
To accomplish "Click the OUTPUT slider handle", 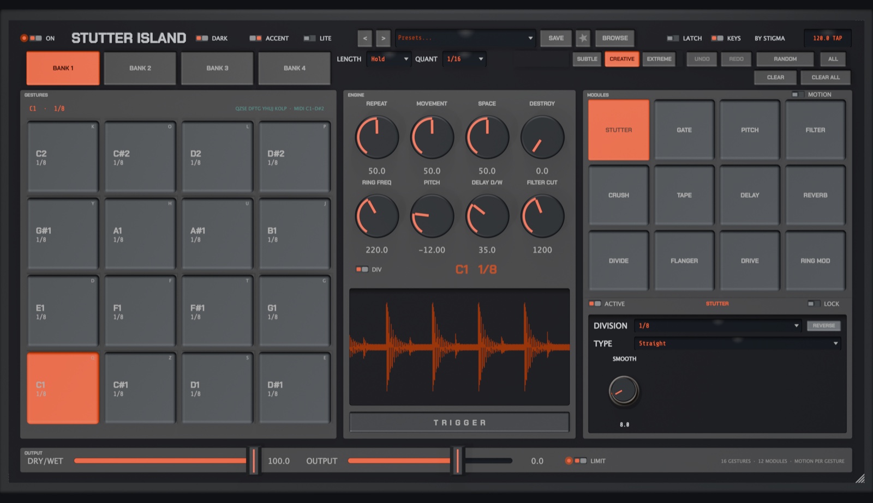I will point(458,460).
